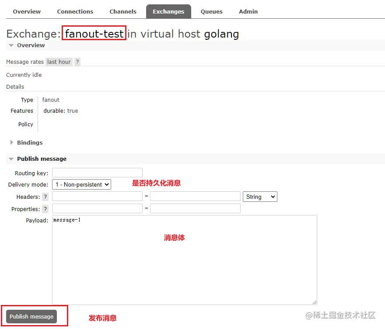Open the Delivery mode dropdown

[x=81, y=184]
